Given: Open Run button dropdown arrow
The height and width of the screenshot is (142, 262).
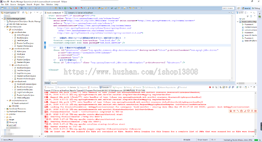Looking at the screenshot, I should 68,8.
